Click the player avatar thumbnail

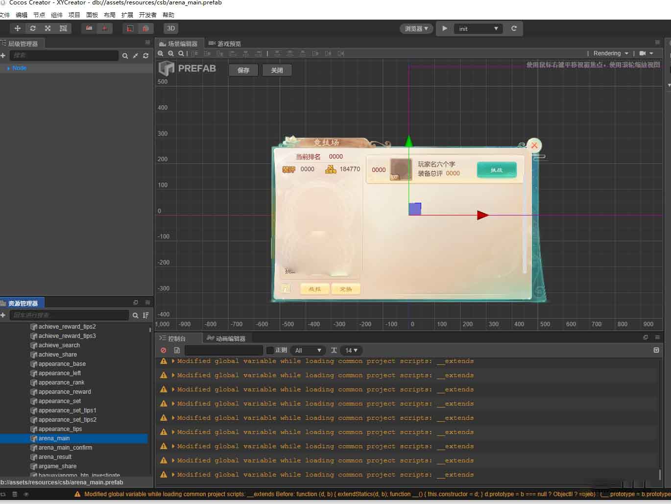pos(401,169)
